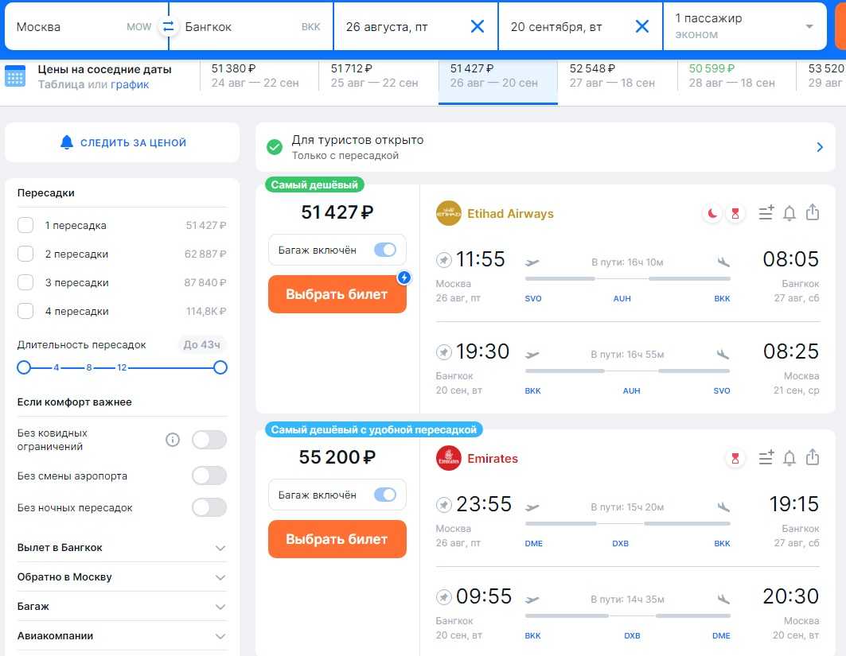Enable Без ночных пересадок toggle

209,507
